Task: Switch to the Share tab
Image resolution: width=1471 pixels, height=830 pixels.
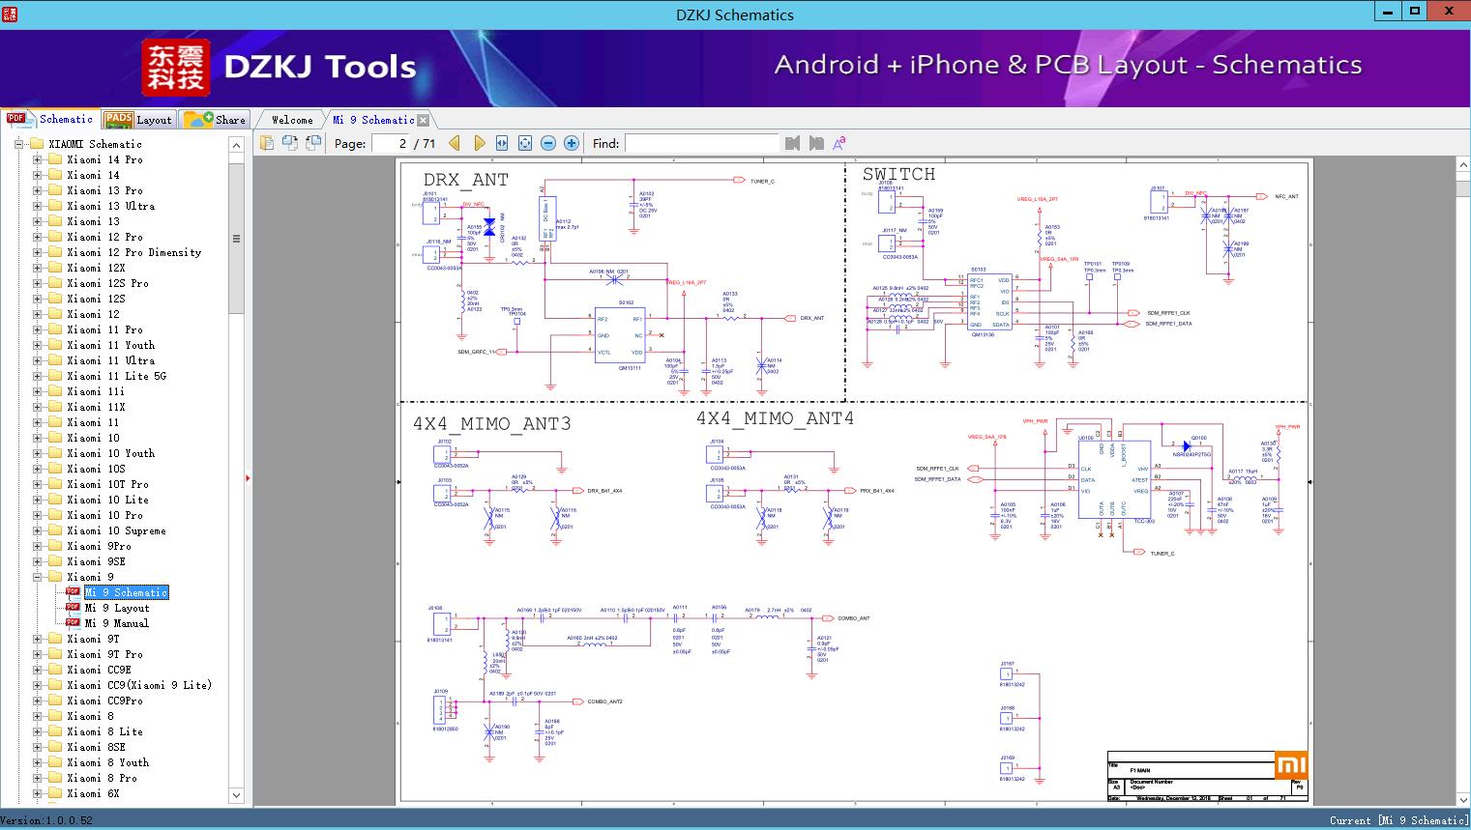Action: click(x=216, y=120)
